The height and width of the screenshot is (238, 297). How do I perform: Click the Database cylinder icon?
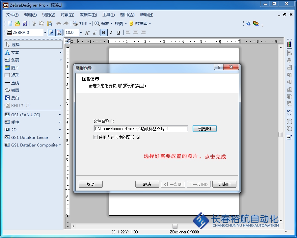tap(131, 23)
